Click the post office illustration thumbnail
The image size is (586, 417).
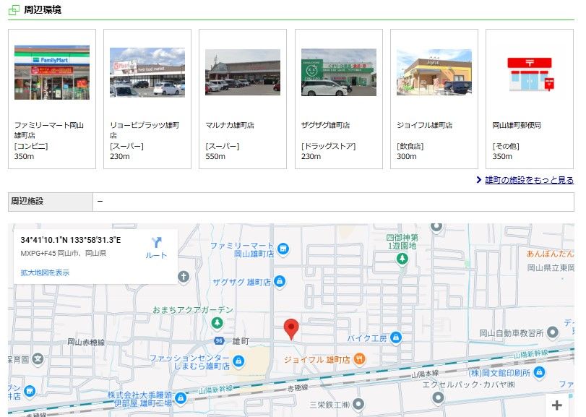pos(530,74)
